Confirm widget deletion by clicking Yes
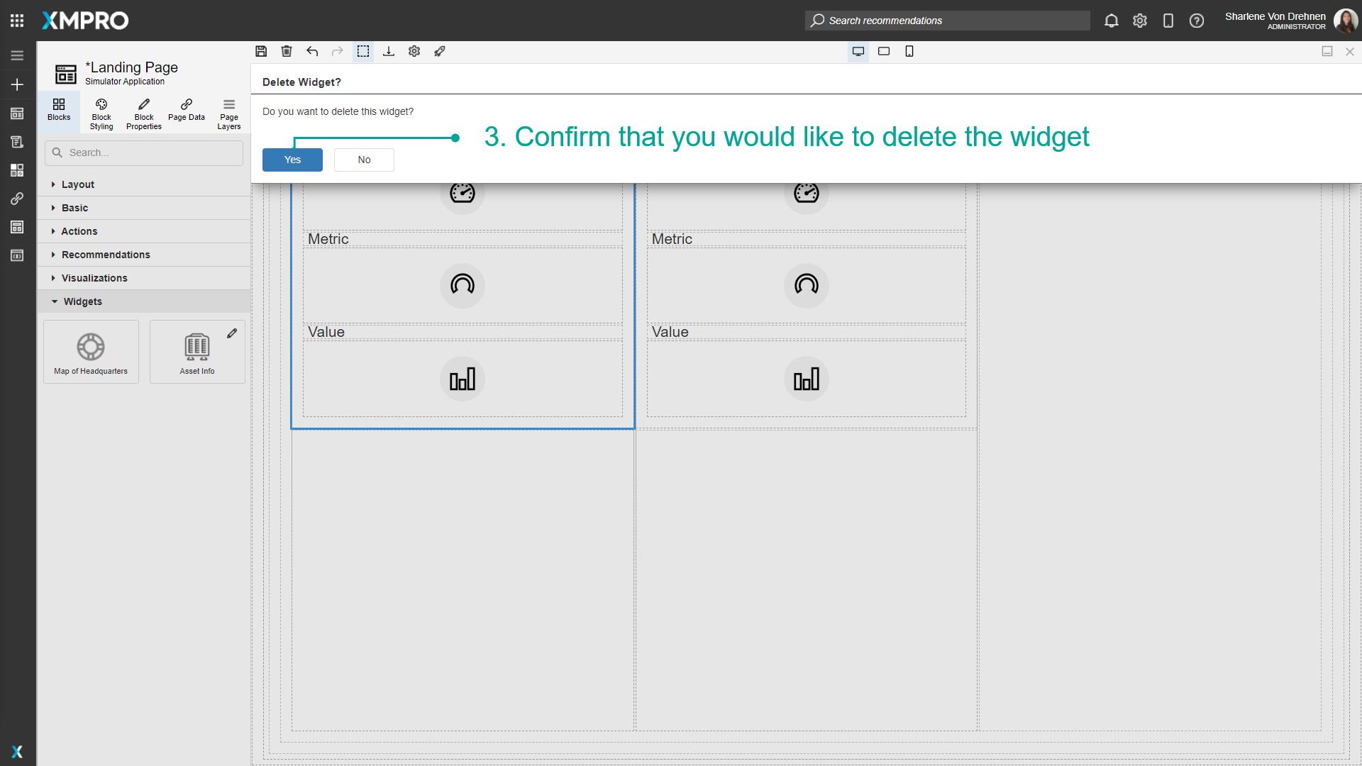 (292, 160)
